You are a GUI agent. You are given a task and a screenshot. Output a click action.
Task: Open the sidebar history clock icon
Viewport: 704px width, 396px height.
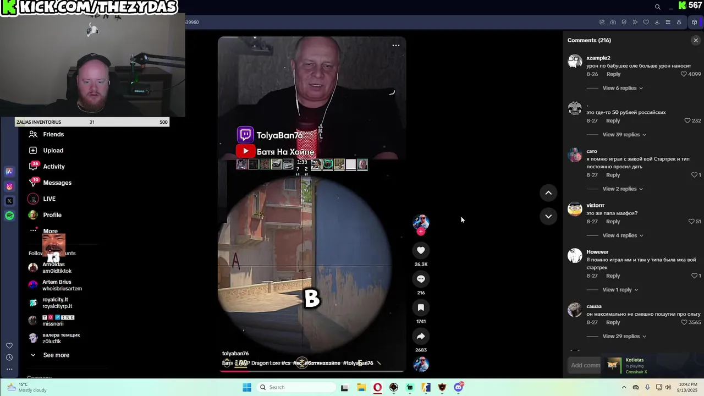pyautogui.click(x=9, y=358)
